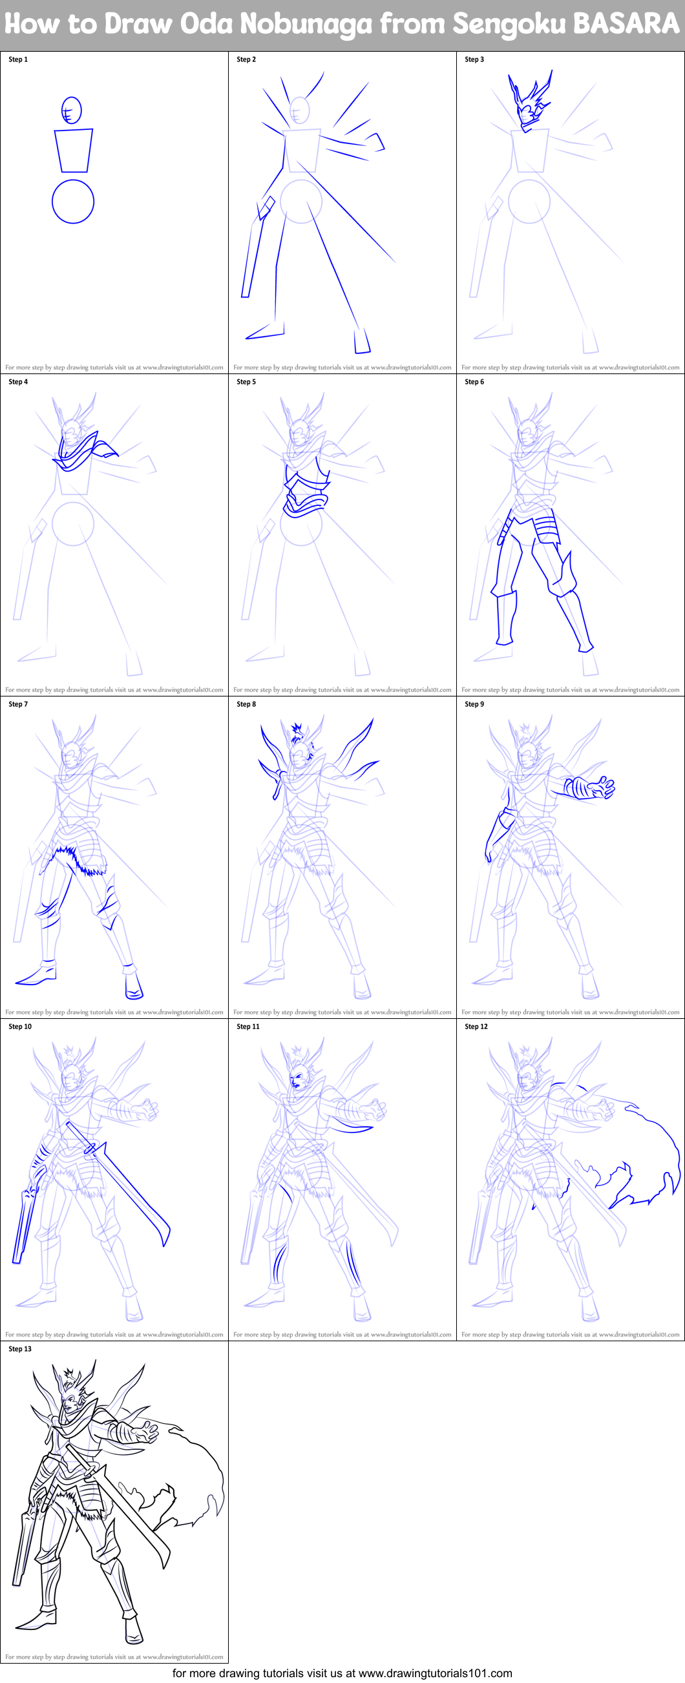Open the Step 6 legs drawing

pos(570,535)
